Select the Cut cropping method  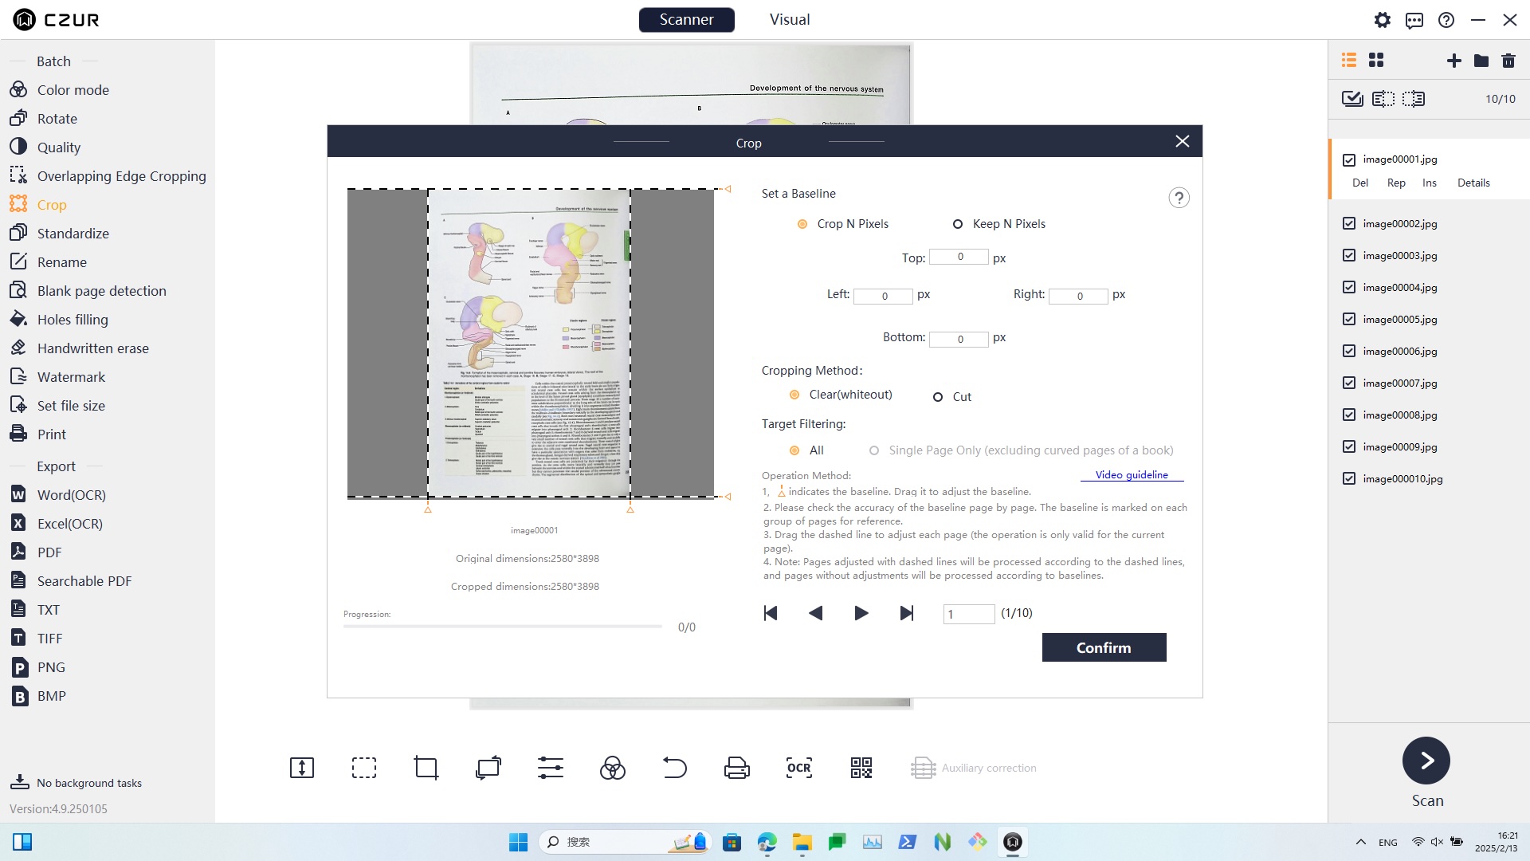tap(939, 396)
